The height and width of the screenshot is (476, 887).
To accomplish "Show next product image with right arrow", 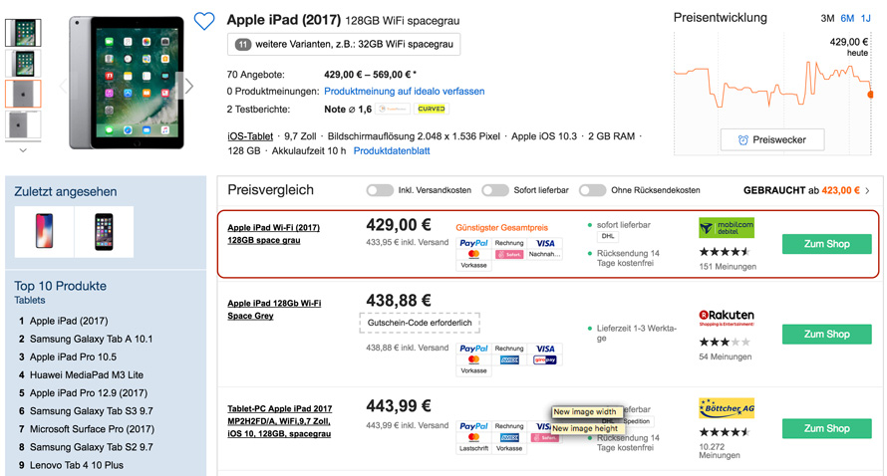I will (x=188, y=87).
